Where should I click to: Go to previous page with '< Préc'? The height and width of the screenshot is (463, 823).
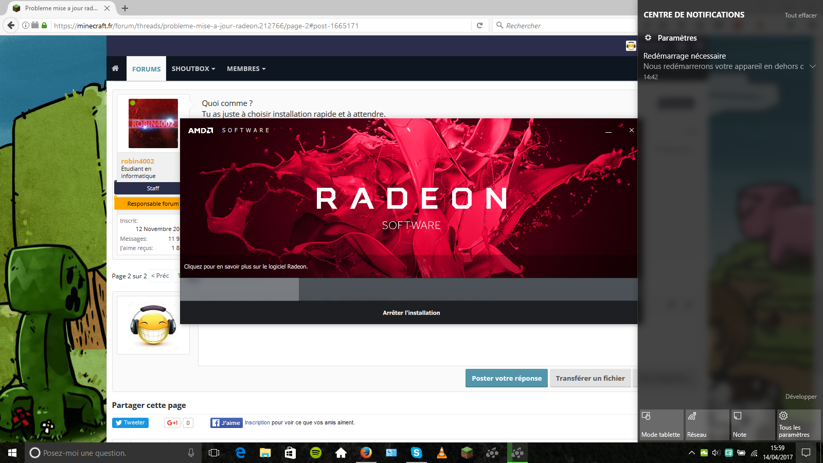click(160, 276)
